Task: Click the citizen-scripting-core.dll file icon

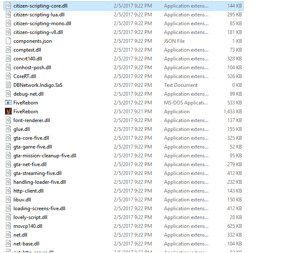Action: pos(8,6)
